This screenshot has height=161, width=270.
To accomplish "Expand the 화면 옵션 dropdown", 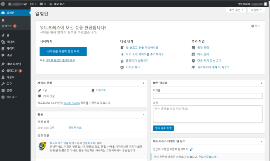I will 236,10.
